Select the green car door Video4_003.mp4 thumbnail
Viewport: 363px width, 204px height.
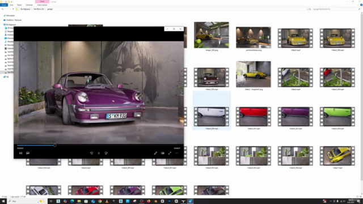point(337,117)
